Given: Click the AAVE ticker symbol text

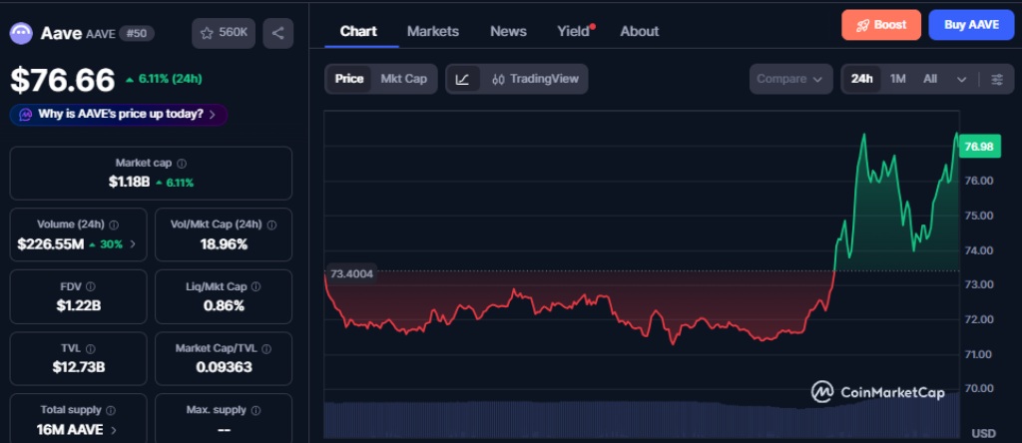Looking at the screenshot, I should [x=101, y=33].
